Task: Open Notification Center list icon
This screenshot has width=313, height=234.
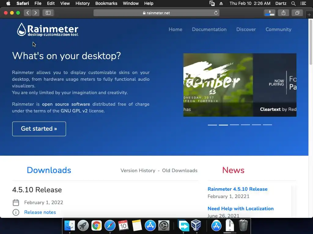Action: [303, 3]
